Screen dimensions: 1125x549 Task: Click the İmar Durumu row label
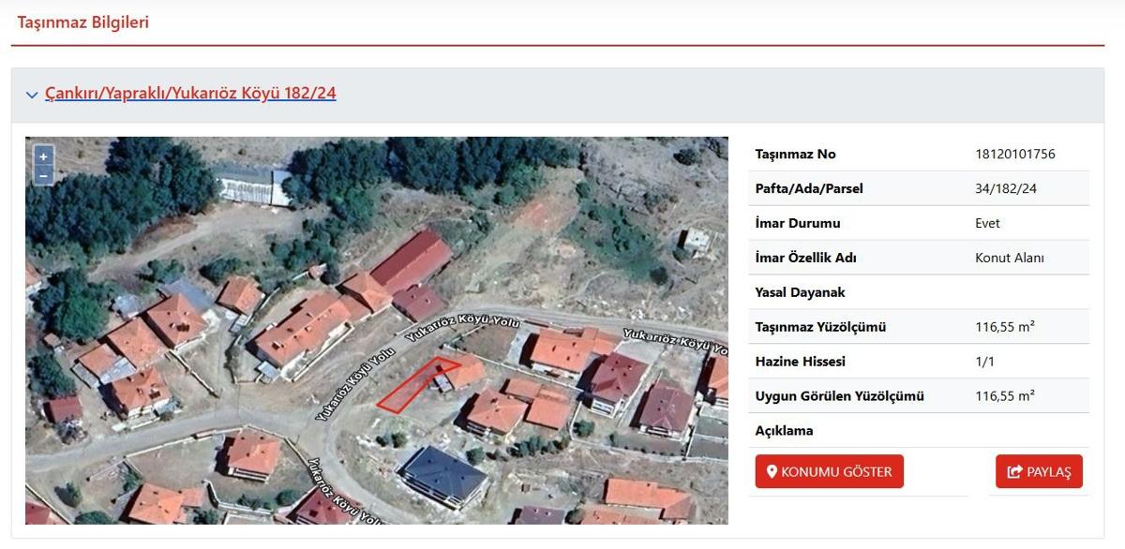click(x=798, y=224)
